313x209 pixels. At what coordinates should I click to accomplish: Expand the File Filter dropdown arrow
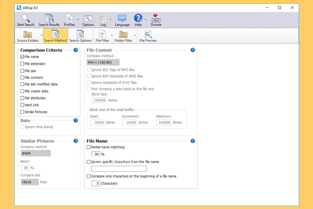[x=112, y=35]
